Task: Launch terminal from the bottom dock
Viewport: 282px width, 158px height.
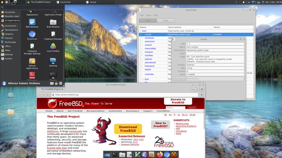Action: (x=115, y=155)
